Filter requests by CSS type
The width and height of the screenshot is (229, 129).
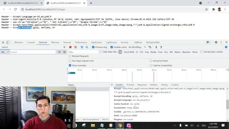point(141,52)
